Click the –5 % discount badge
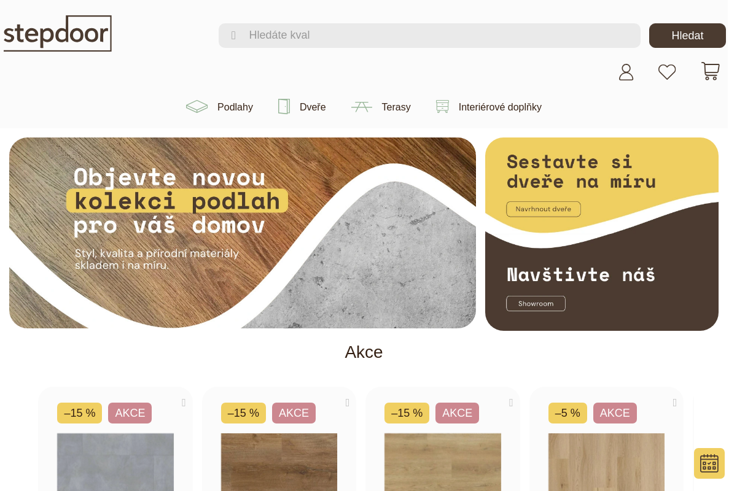 [567, 413]
